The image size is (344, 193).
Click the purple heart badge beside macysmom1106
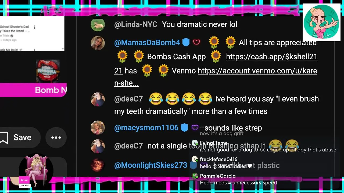coord(195,128)
